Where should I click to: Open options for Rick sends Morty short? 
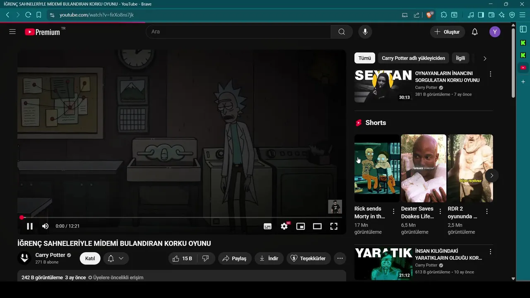click(393, 211)
